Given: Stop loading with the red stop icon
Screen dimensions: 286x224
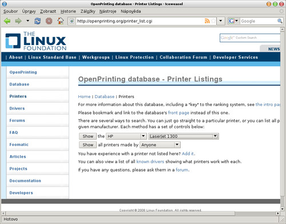Looking at the screenshot, I should pyautogui.click(x=49, y=21).
